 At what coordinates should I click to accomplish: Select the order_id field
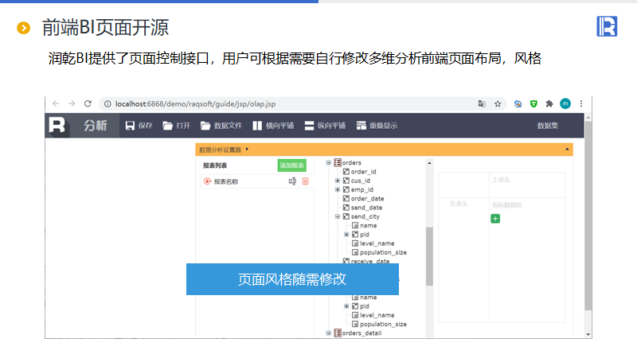click(x=364, y=172)
